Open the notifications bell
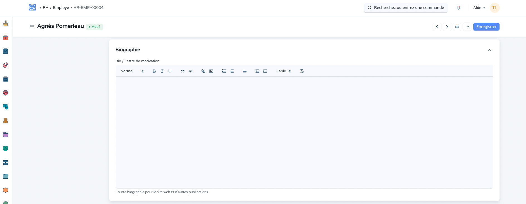Screen dimensions: 526x204 pos(458,8)
